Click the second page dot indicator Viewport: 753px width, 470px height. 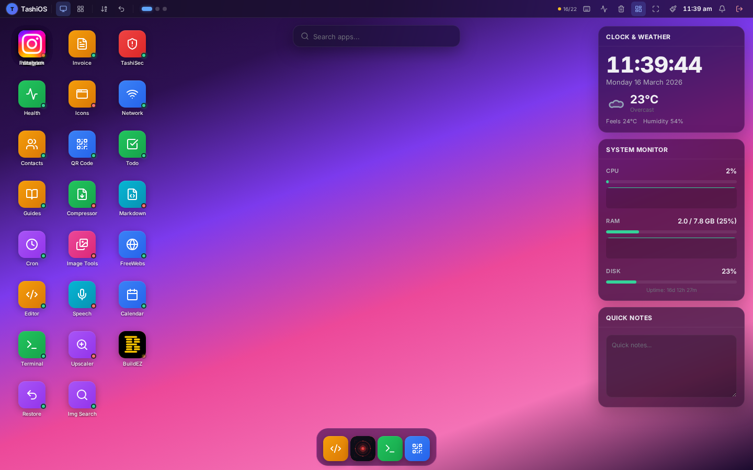[158, 9]
